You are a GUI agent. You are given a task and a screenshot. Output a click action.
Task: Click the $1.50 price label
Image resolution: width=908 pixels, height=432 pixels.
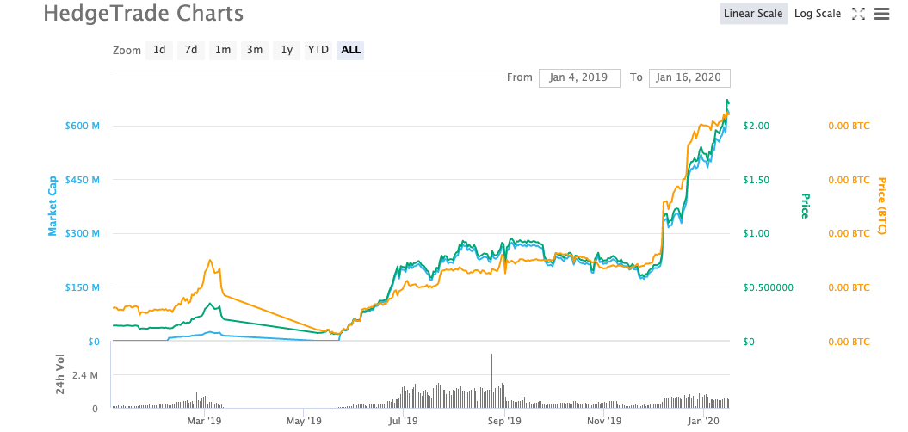[x=756, y=180]
